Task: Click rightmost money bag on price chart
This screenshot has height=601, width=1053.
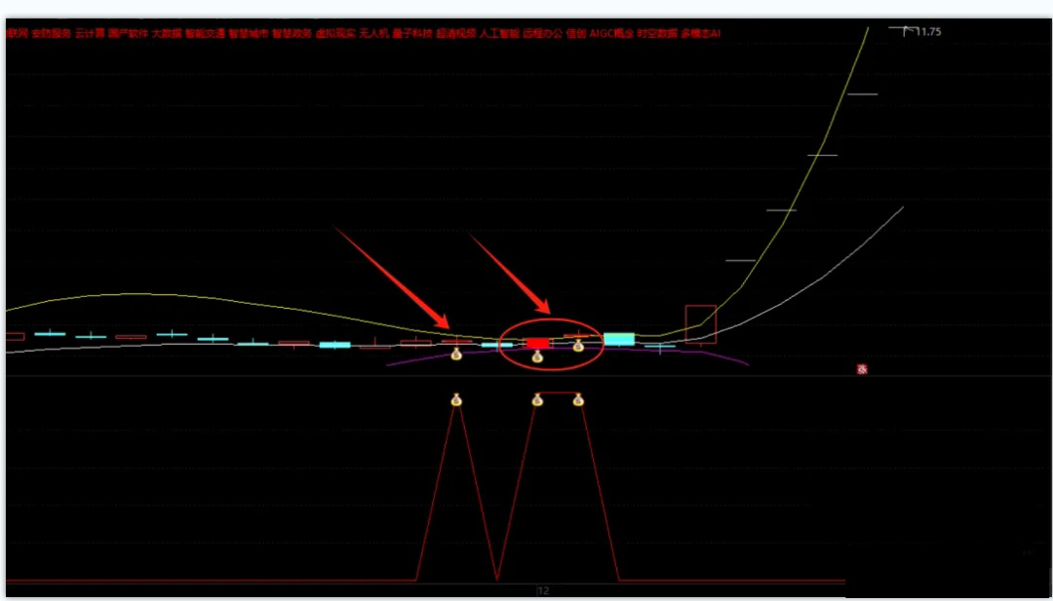Action: [578, 346]
